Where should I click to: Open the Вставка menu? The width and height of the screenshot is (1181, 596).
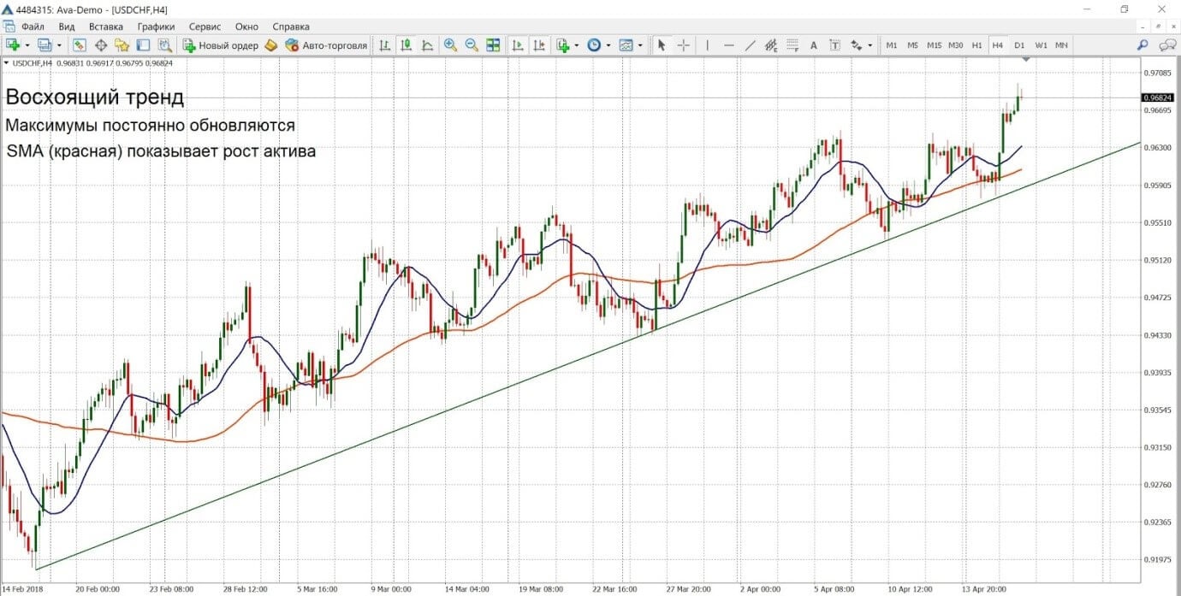pyautogui.click(x=105, y=27)
